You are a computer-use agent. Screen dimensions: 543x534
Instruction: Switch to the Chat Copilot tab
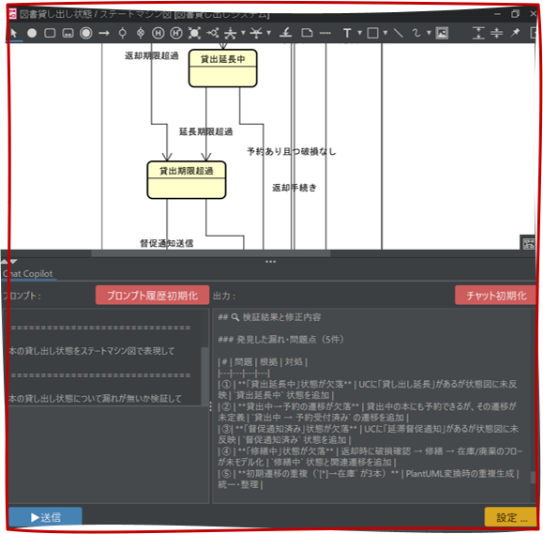[28, 274]
